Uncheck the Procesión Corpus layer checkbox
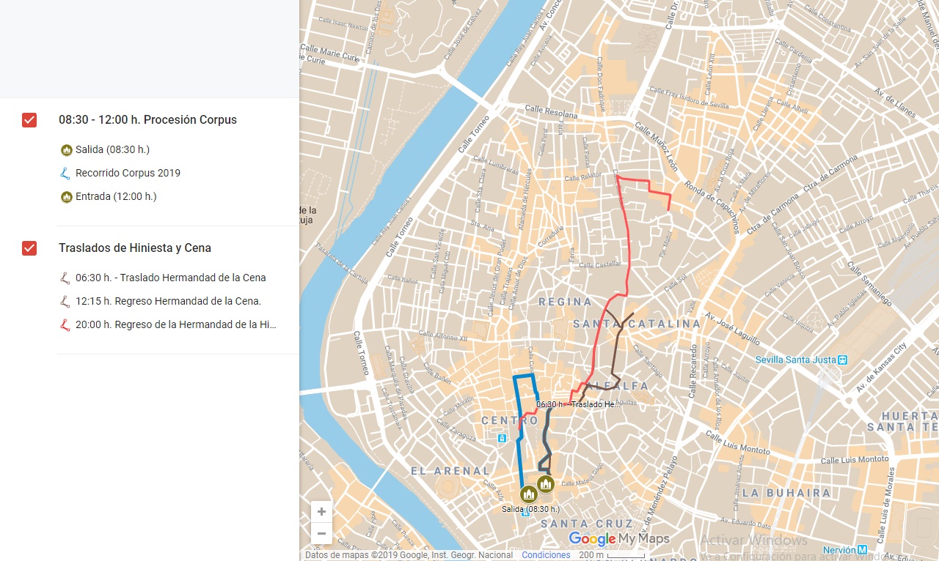This screenshot has height=561, width=939. coord(29,120)
